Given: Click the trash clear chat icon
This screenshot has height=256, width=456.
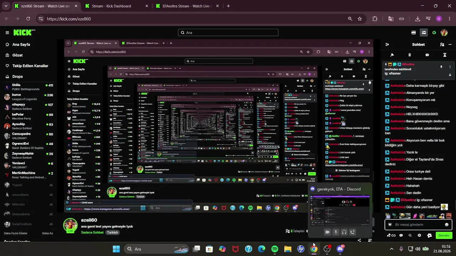Looking at the screenshot, I should [x=410, y=55].
